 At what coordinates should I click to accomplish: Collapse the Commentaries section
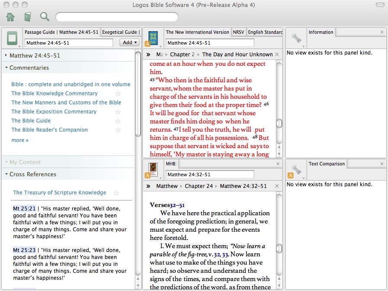6,68
